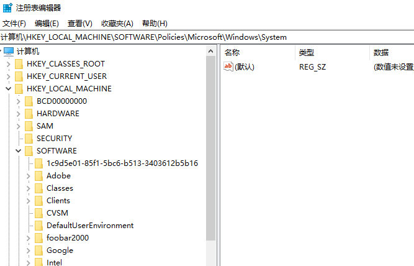Expand HKEY_CLASSES_ROOT chevron
Image resolution: width=414 pixels, height=266 pixels.
[9, 64]
